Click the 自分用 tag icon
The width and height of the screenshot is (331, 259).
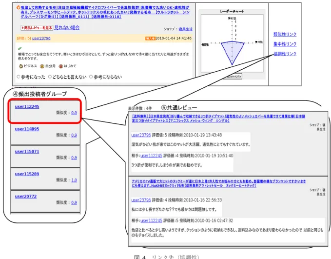pyautogui.click(x=42, y=66)
